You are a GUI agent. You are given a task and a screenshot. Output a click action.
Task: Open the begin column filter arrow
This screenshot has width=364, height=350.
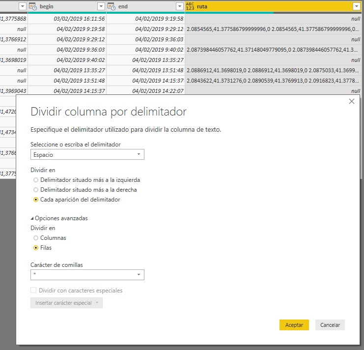click(101, 6)
